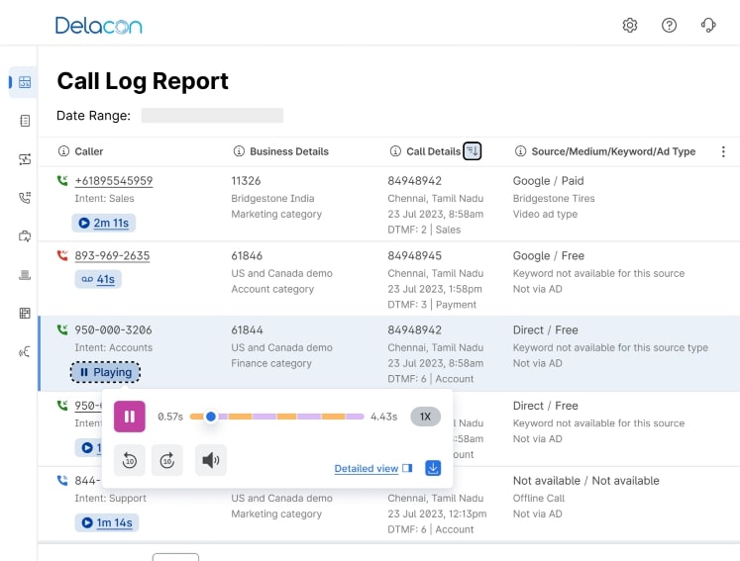
Task: Click caller number +61895545959
Action: [x=114, y=181]
